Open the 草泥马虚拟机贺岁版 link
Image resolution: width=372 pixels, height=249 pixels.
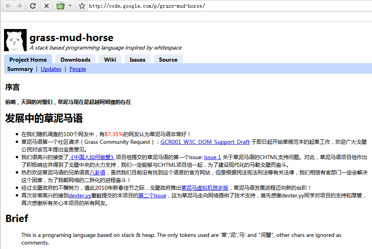click(x=205, y=188)
